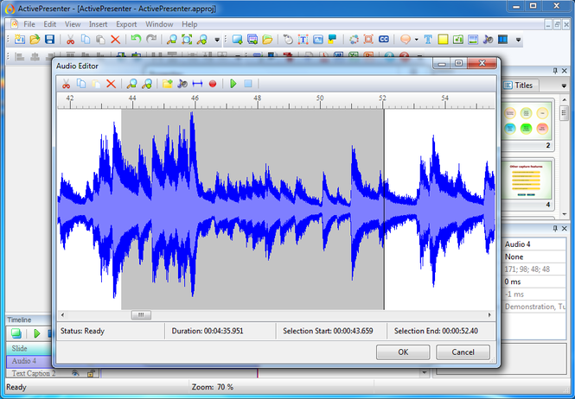Click the Paste icon in the main toolbar
This screenshot has height=399, width=575.
tap(100, 39)
